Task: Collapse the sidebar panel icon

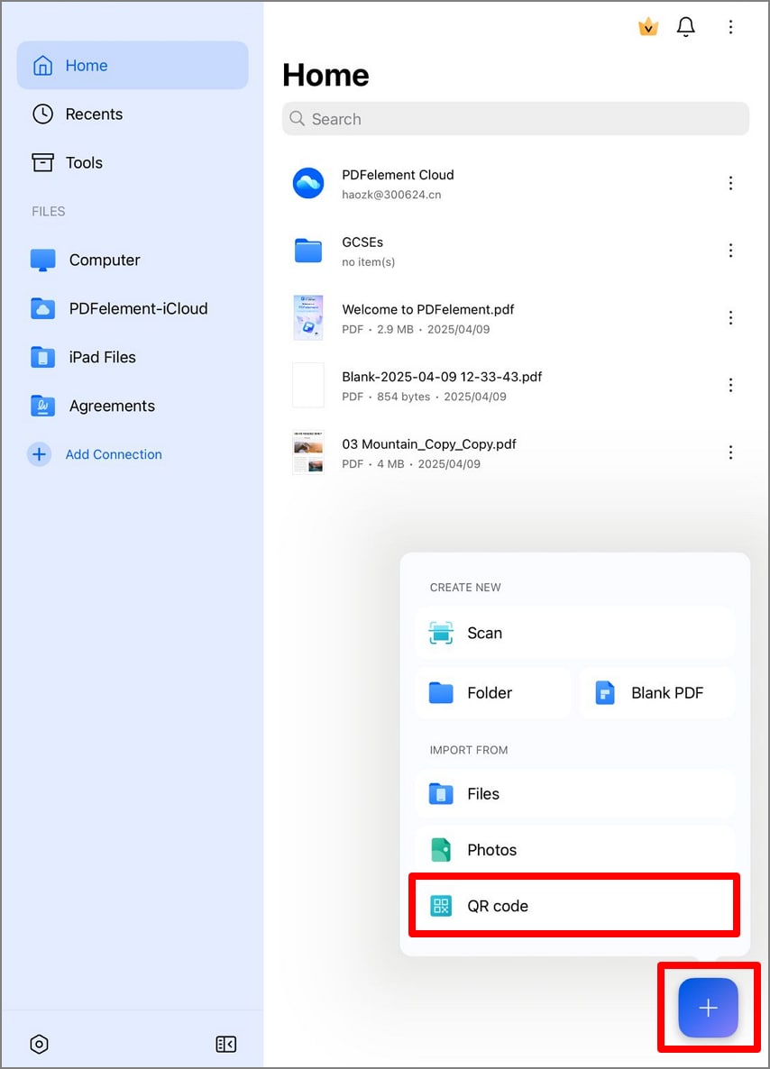Action: 225,1044
